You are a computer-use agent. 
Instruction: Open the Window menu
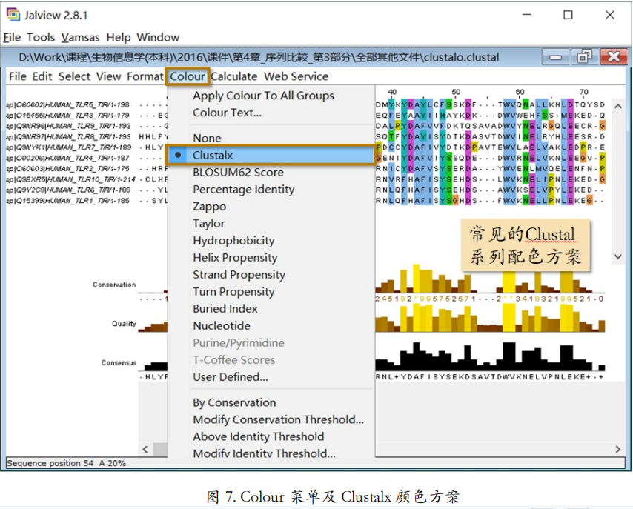click(x=158, y=37)
